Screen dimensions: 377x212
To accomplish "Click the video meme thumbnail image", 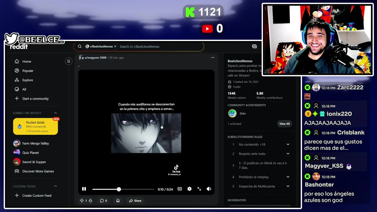I will coord(146,133).
